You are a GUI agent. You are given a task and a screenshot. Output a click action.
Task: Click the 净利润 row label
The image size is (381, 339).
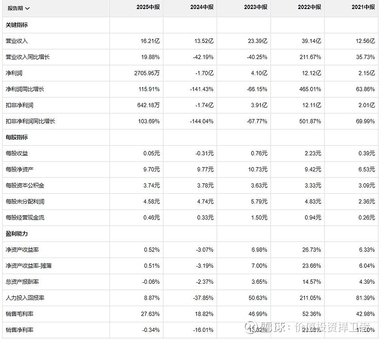click(x=14, y=73)
